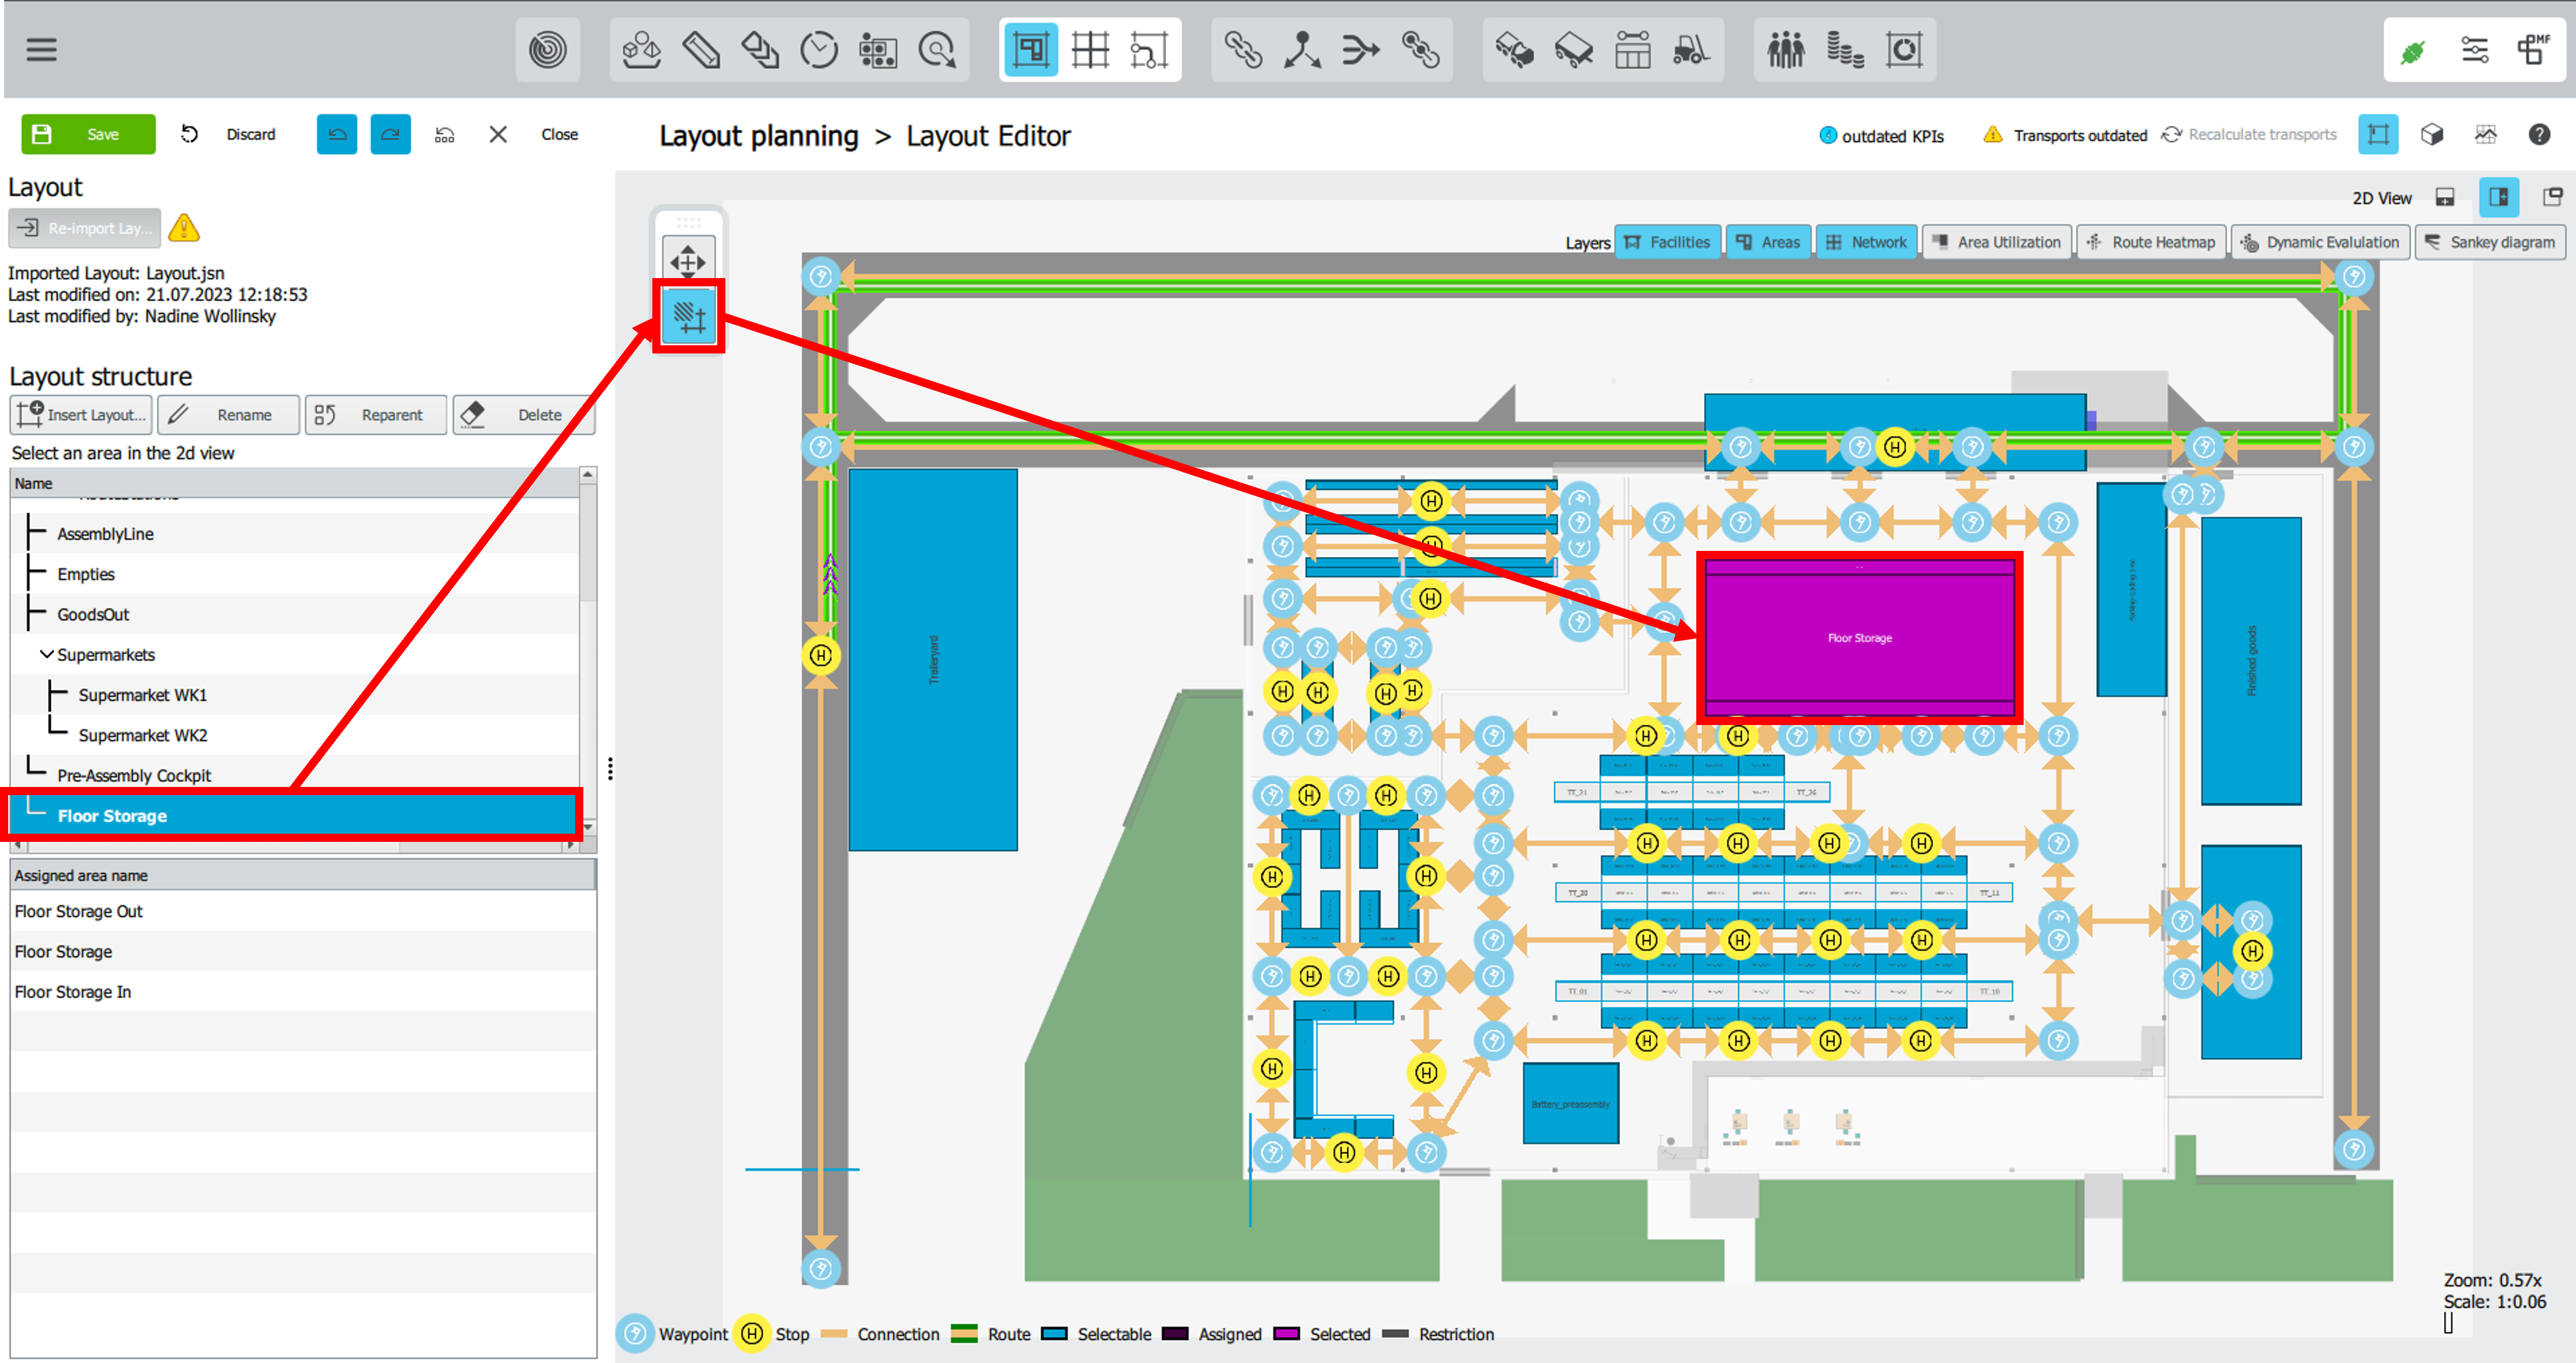Open the coin stacks cost icon
2576x1363 pixels.
click(1844, 49)
